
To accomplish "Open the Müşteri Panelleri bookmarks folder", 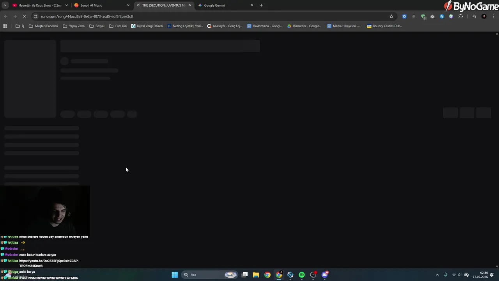I will 43,26.
